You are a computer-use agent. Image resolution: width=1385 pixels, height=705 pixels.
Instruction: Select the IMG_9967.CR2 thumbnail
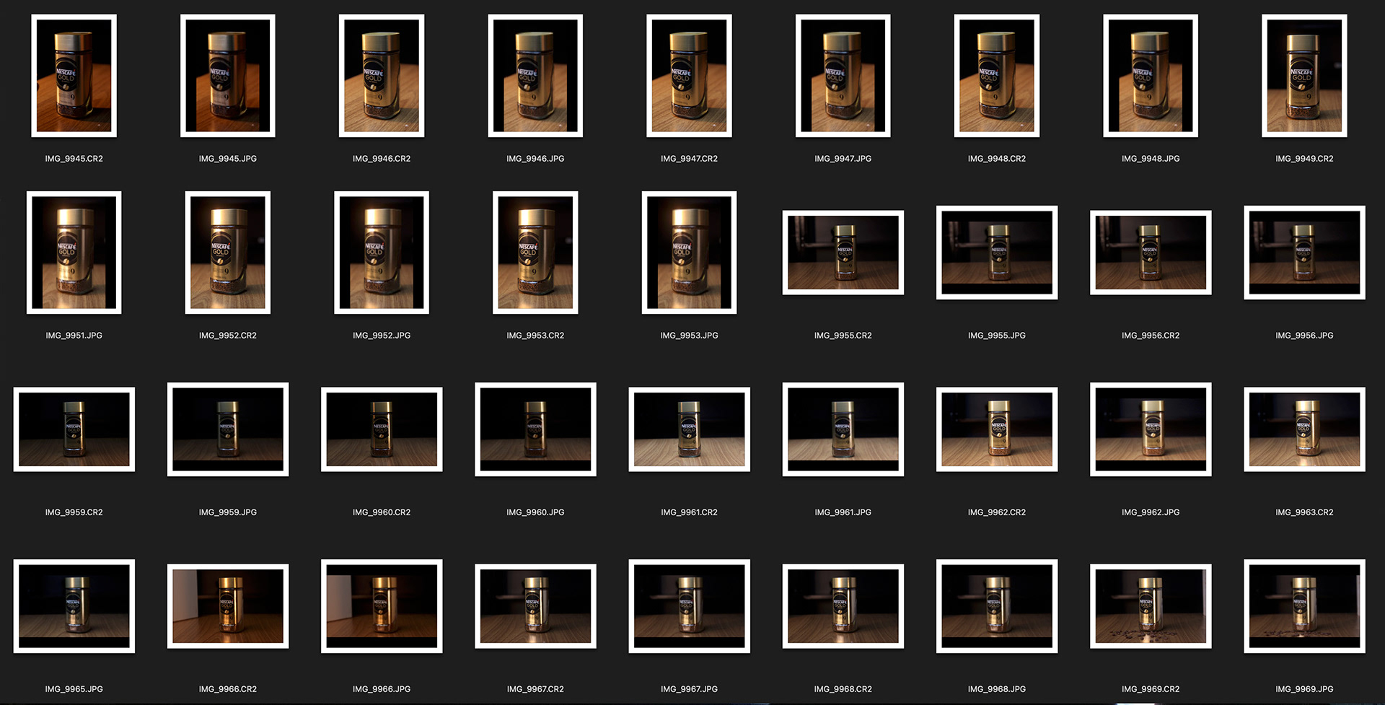535,606
